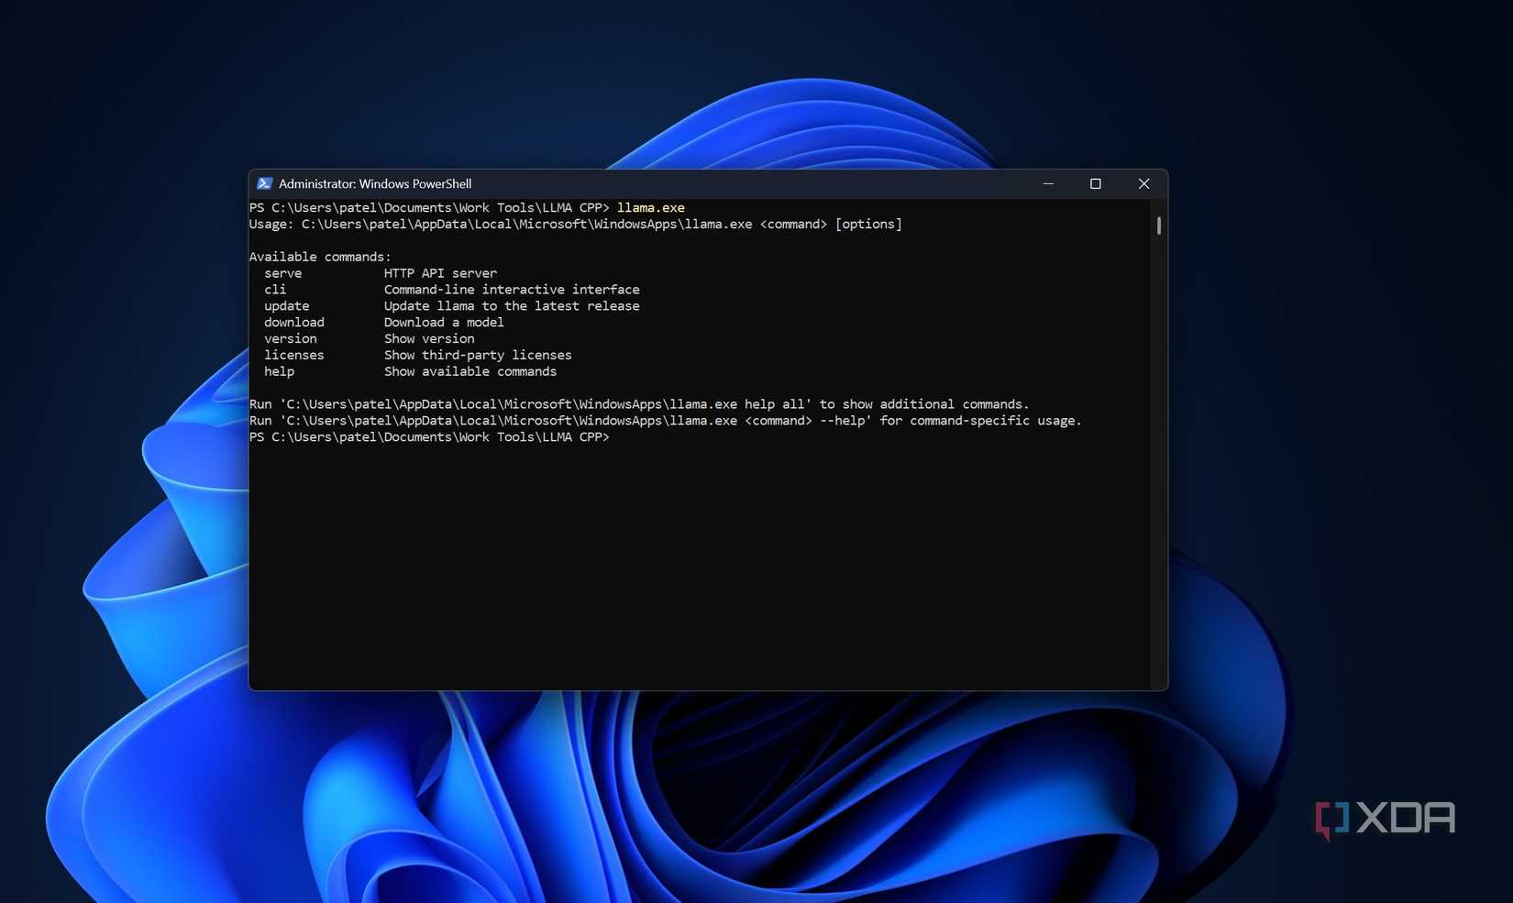Viewport: 1513px width, 903px height.
Task: Click the typed 'llama.exe' command text
Action: 650,208
